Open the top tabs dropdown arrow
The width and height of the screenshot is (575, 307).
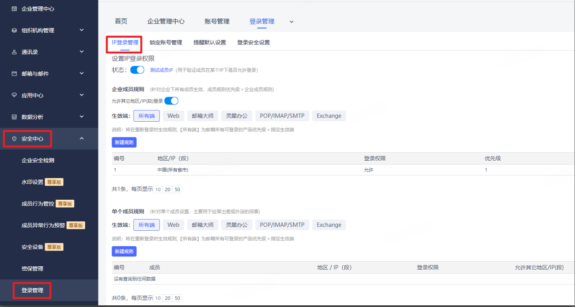(x=292, y=22)
